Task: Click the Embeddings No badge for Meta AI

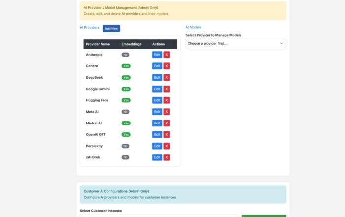Action: (125, 112)
